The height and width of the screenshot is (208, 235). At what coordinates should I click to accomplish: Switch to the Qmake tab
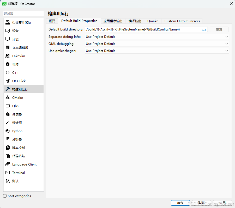click(x=153, y=21)
